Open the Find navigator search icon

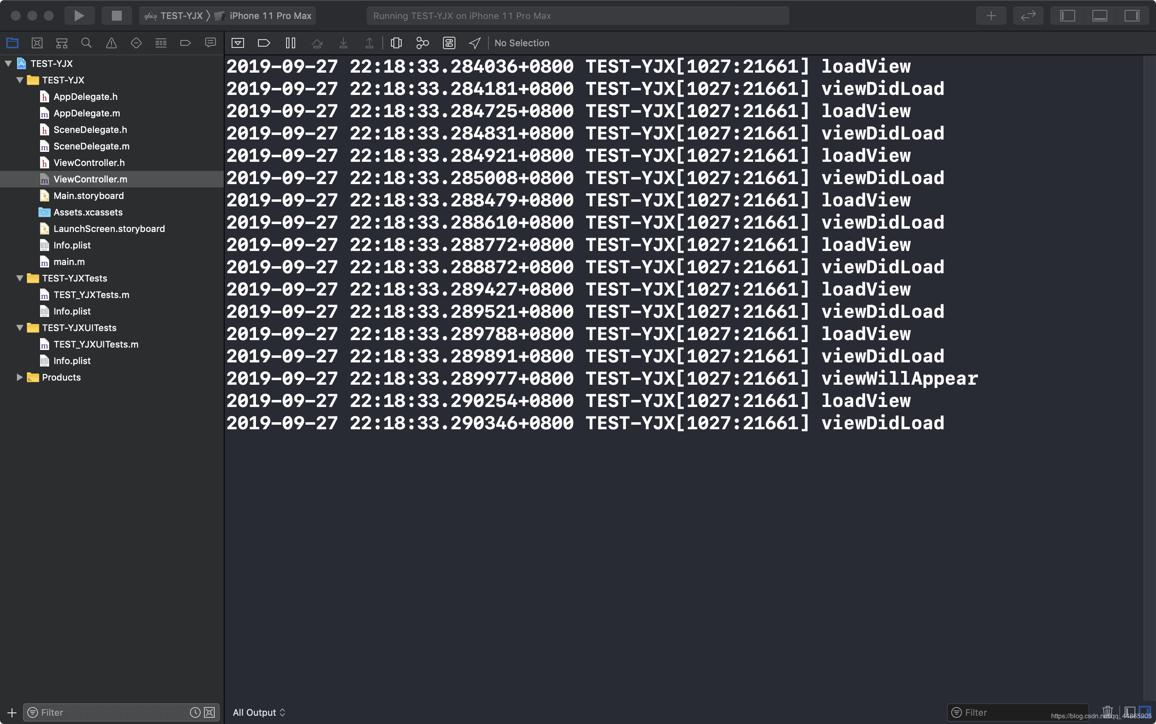click(x=86, y=43)
